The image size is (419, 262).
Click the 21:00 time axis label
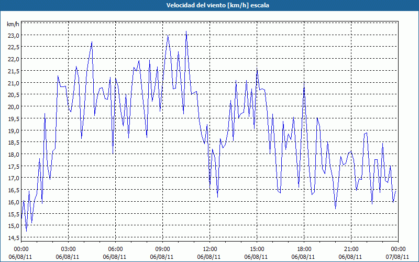pos(351,249)
